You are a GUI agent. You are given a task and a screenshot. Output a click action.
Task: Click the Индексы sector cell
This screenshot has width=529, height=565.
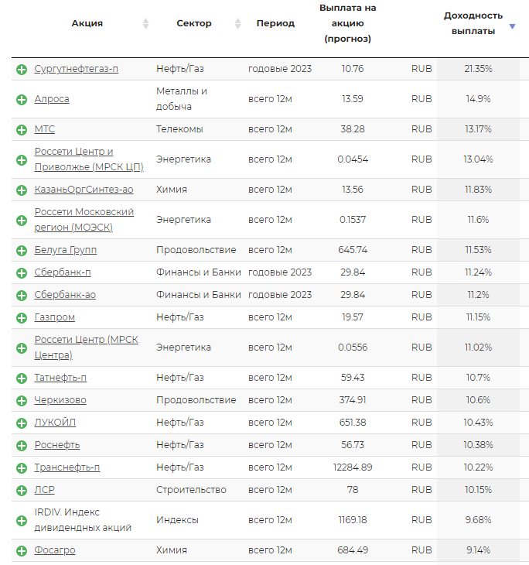pyautogui.click(x=177, y=520)
